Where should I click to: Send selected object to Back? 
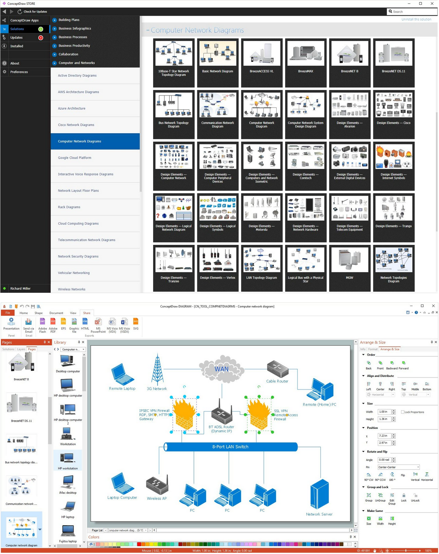pos(369,365)
